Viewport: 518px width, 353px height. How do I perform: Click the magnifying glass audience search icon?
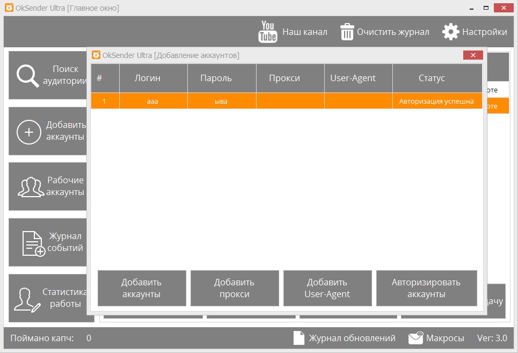click(x=28, y=76)
